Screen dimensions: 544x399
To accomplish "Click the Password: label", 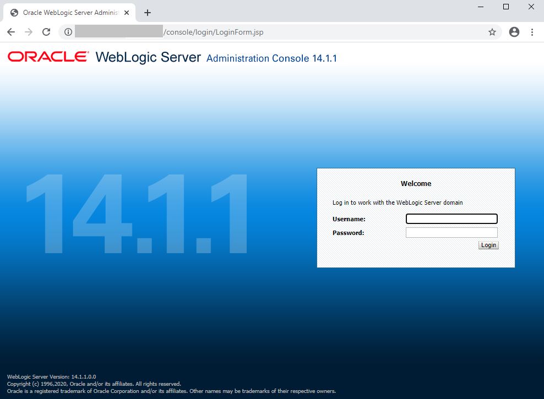I will click(x=349, y=233).
